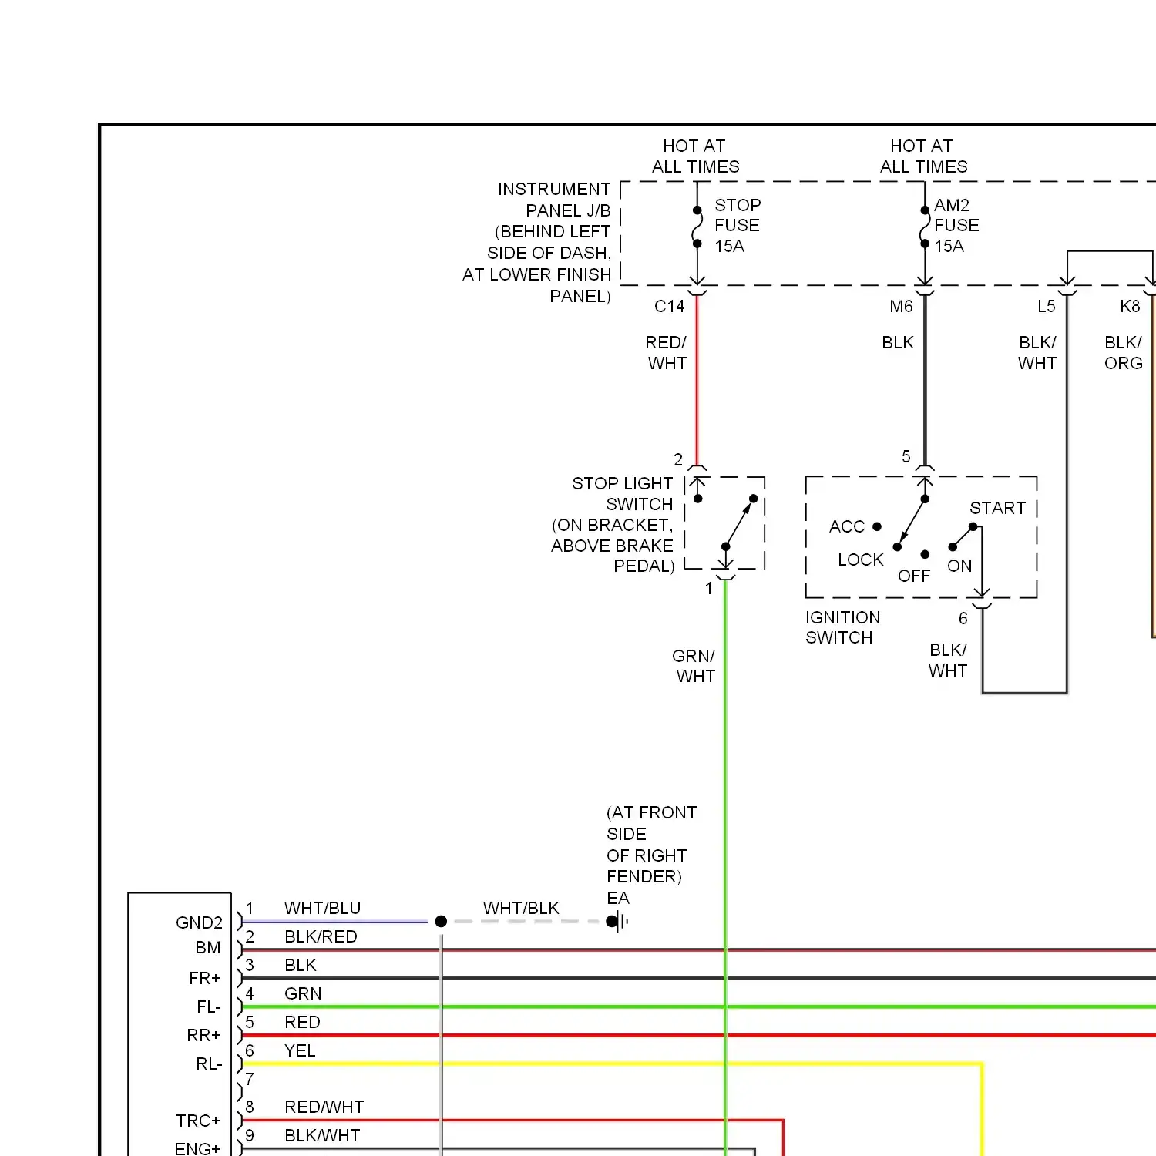Click the BLK label on pin 3
1156x1156 pixels.
(x=301, y=966)
